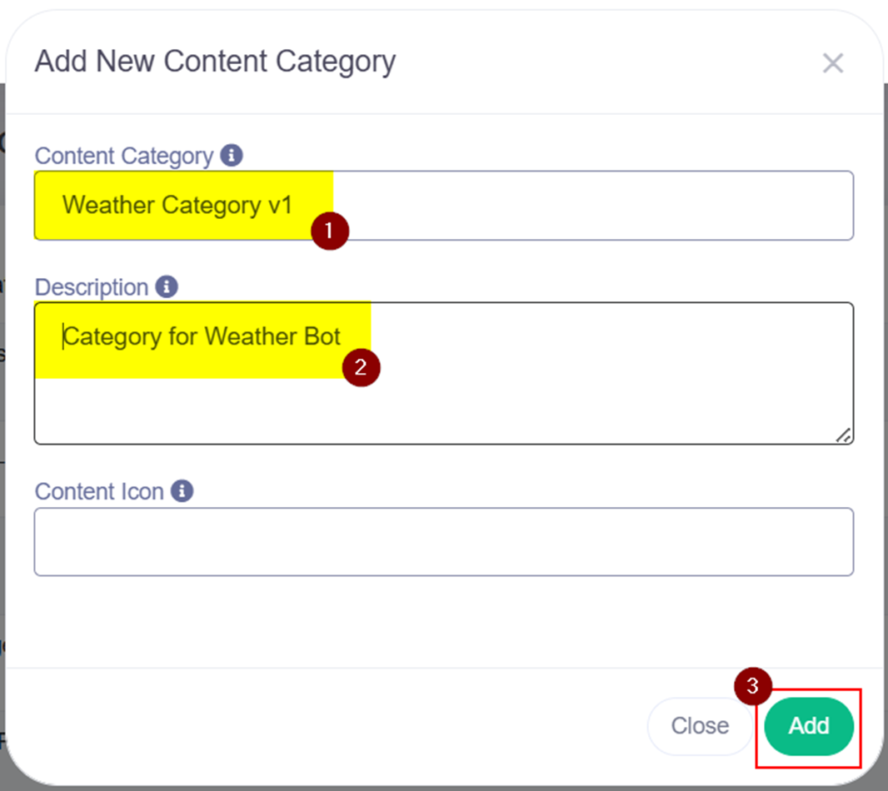Click the blank footer area left of Close
The image size is (888, 791).
333,726
